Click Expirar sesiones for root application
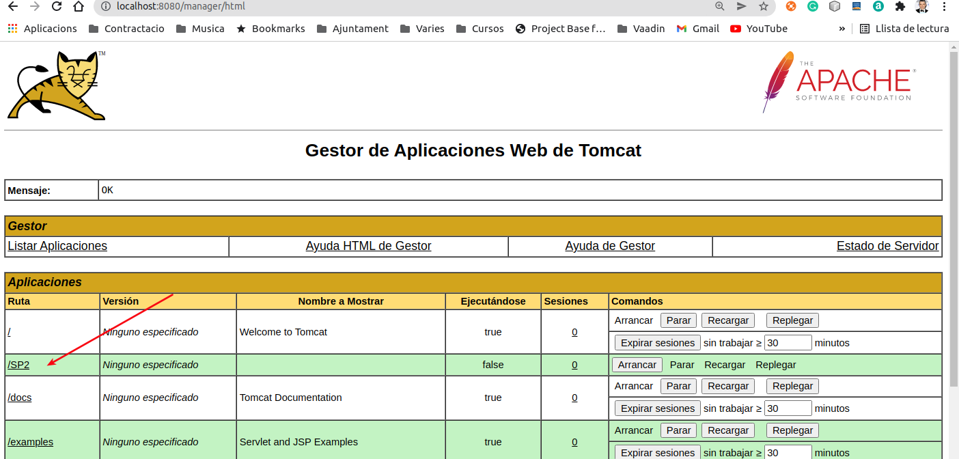This screenshot has width=959, height=459. [658, 343]
